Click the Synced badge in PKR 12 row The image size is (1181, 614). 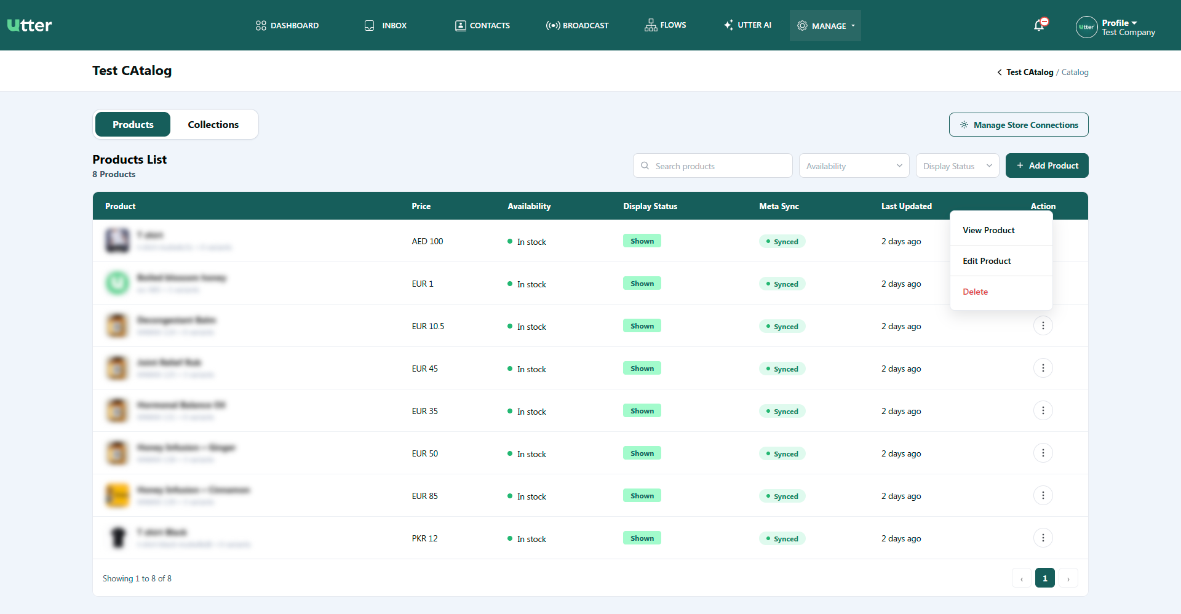(x=782, y=539)
